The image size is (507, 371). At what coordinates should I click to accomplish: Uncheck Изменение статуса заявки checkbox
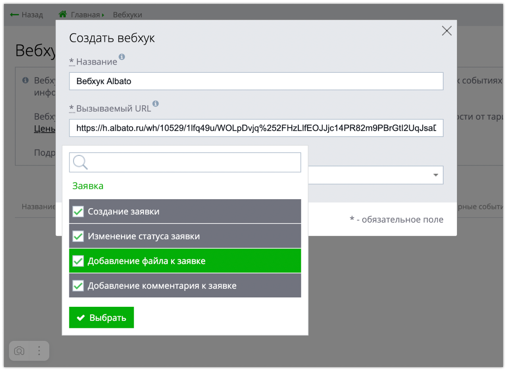pos(78,236)
